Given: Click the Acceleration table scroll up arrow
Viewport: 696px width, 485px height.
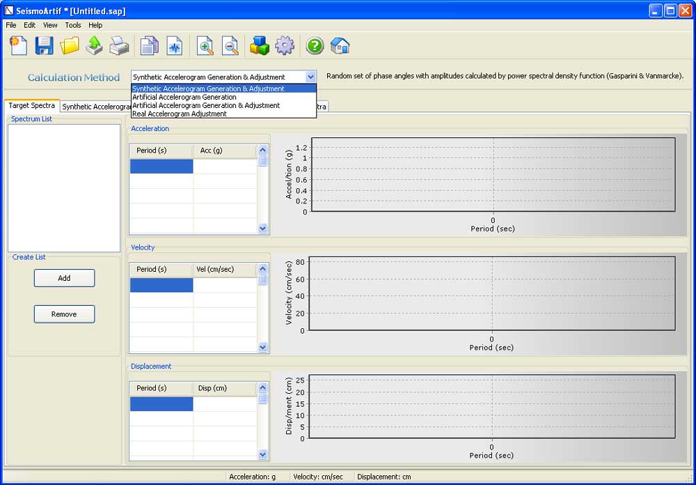Looking at the screenshot, I should coord(263,151).
